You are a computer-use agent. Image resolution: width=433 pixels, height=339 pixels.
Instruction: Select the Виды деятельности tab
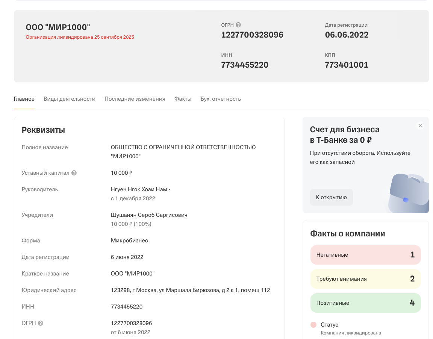(70, 98)
